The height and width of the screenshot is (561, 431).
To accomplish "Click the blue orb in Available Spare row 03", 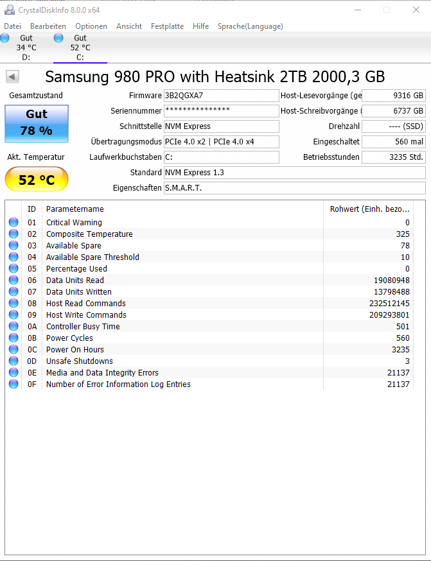I will (x=13, y=245).
